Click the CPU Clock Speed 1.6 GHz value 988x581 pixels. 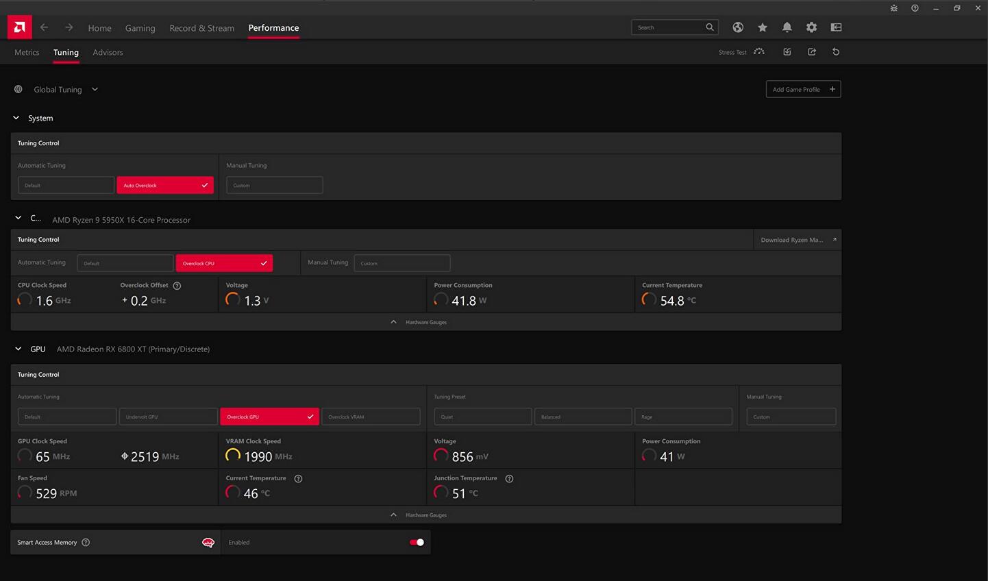pyautogui.click(x=53, y=301)
